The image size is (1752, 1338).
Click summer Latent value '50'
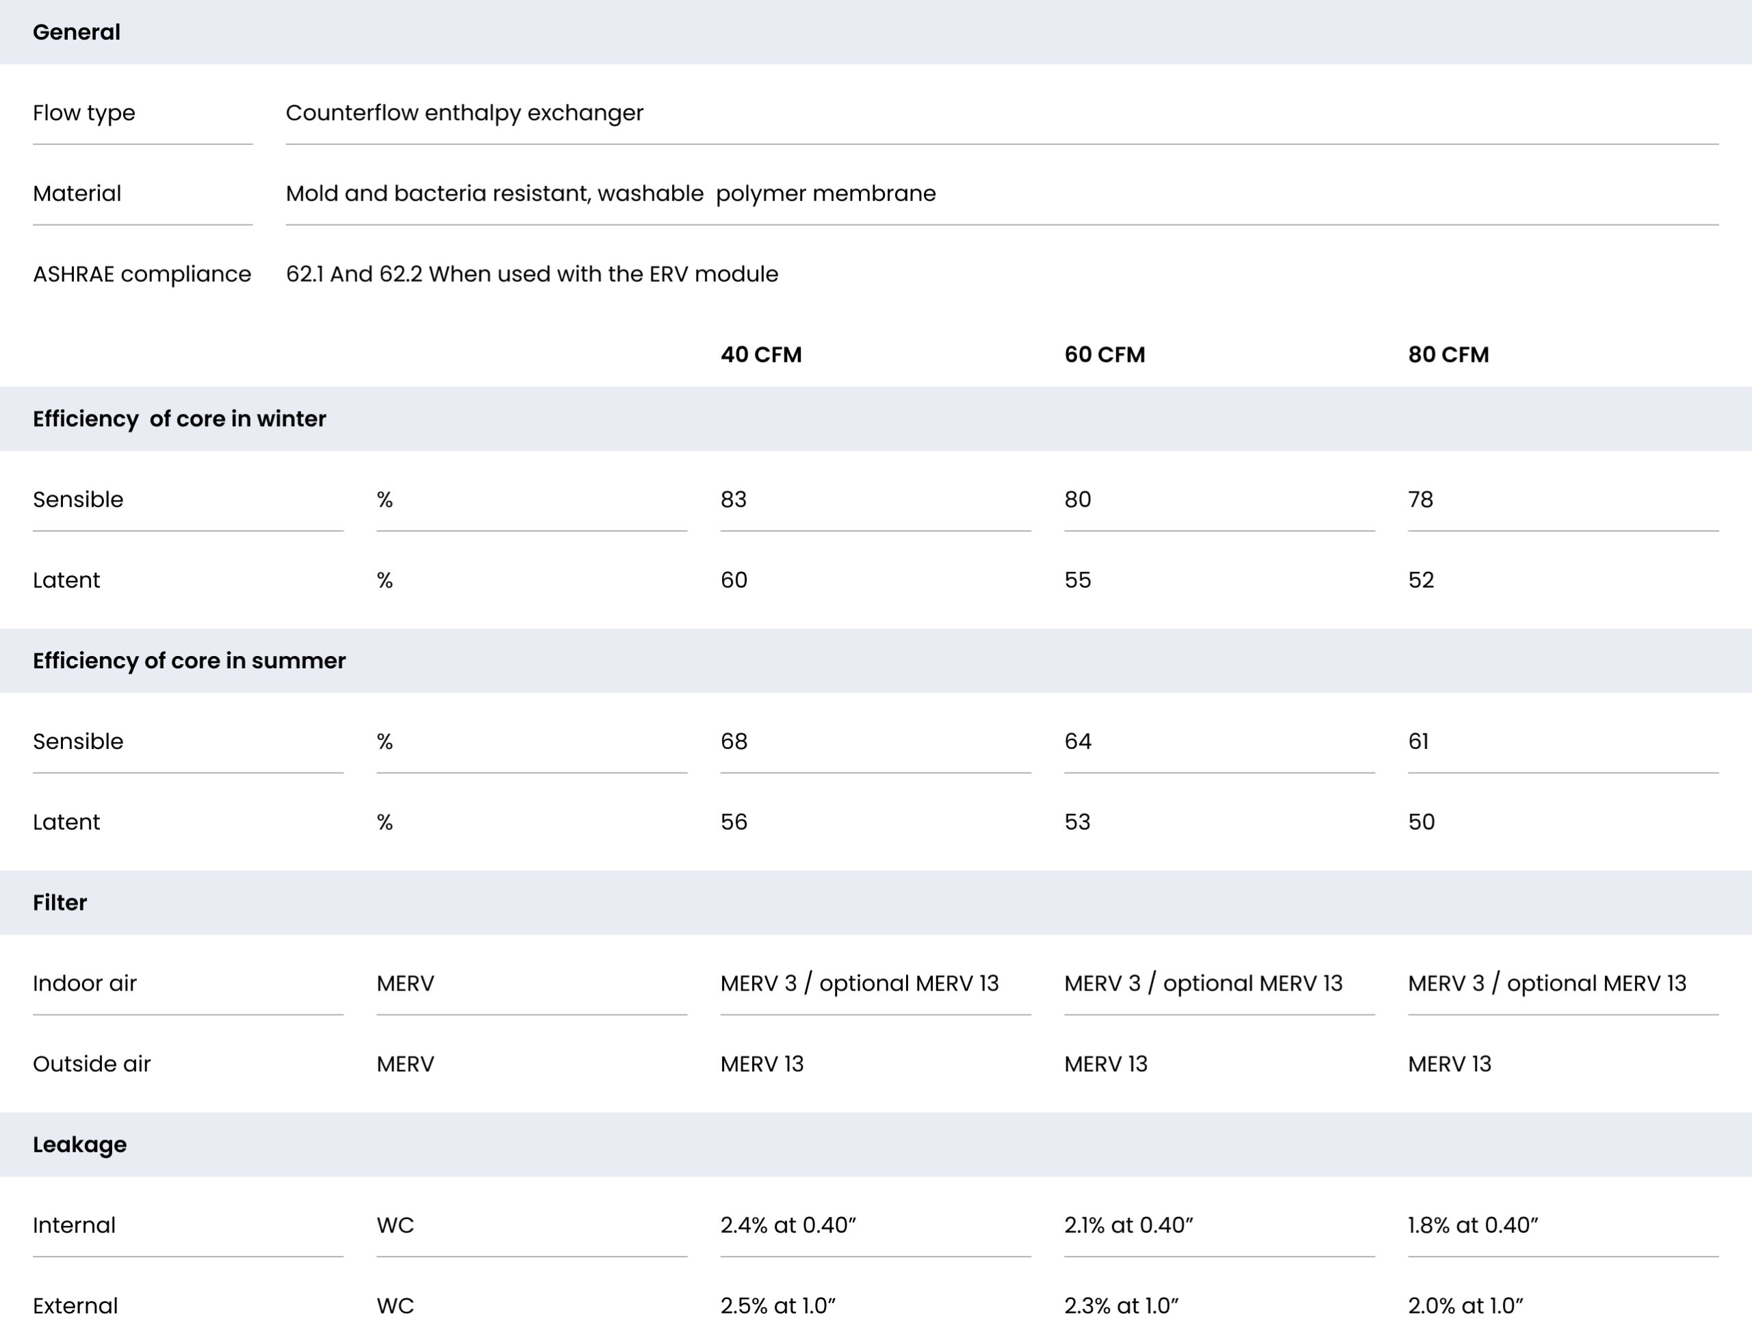click(1421, 822)
